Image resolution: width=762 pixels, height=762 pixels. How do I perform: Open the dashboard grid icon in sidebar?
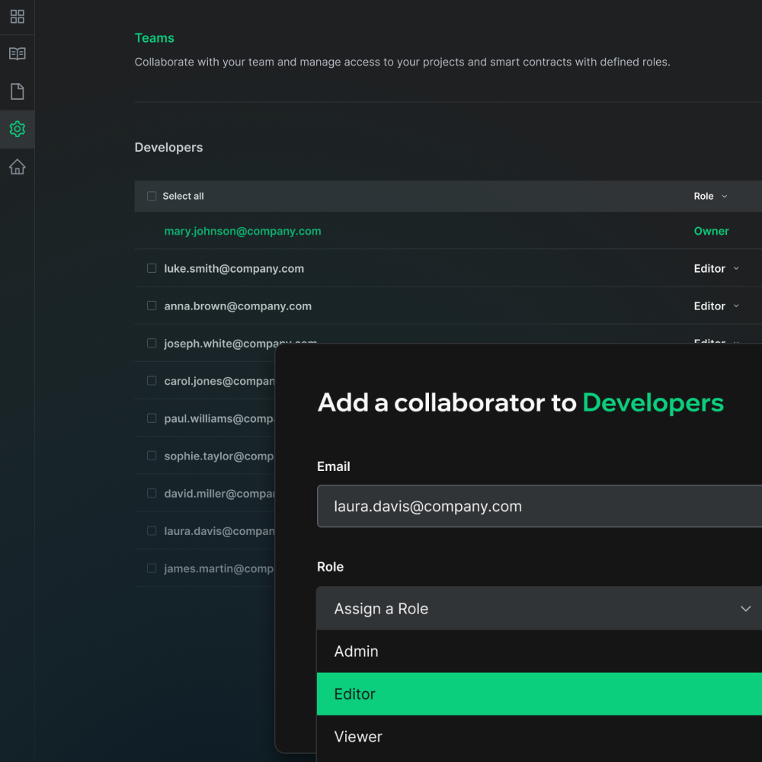17,17
